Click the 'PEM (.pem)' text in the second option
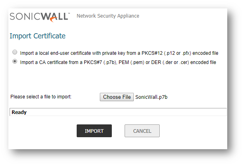Image resolution: width=244 pixels, height=166 pixels. pos(131,62)
